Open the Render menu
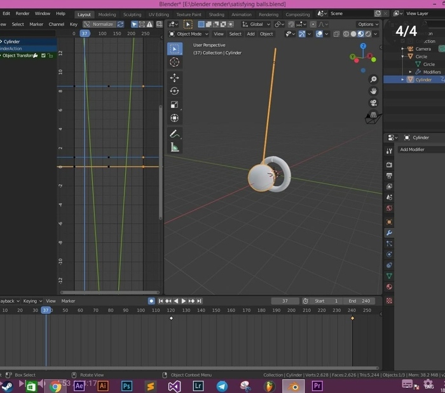Viewport: 445px width, 393px height. point(22,13)
